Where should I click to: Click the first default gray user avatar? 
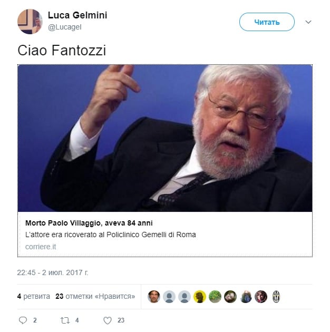(169, 296)
